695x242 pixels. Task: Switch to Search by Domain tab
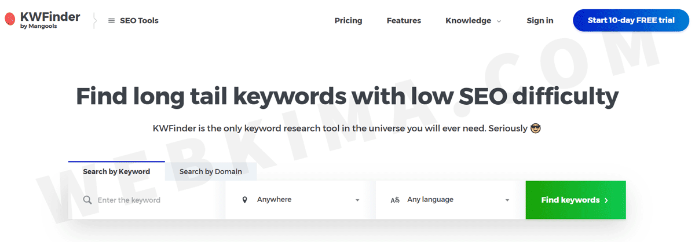(211, 171)
